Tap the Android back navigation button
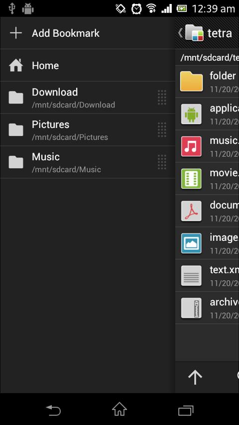Image resolution: width=239 pixels, height=425 pixels. (53, 410)
